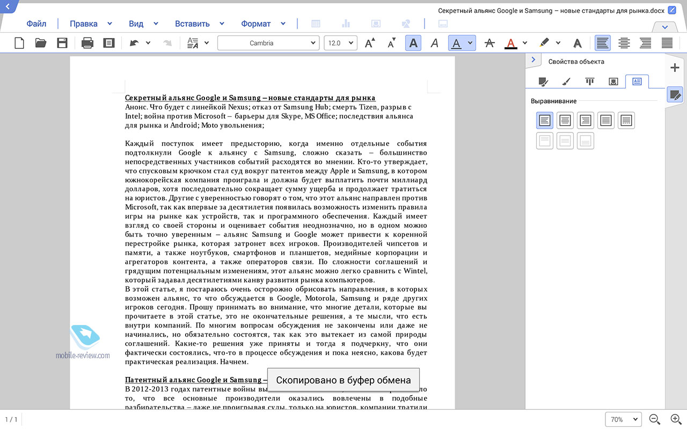Click the insert shapes icon in the menu bar
Viewport: 687px width, 429px height.
coord(406,24)
